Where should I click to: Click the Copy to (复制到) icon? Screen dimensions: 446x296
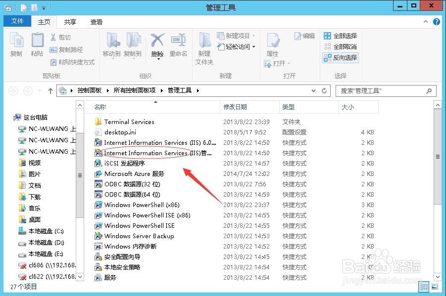134,40
